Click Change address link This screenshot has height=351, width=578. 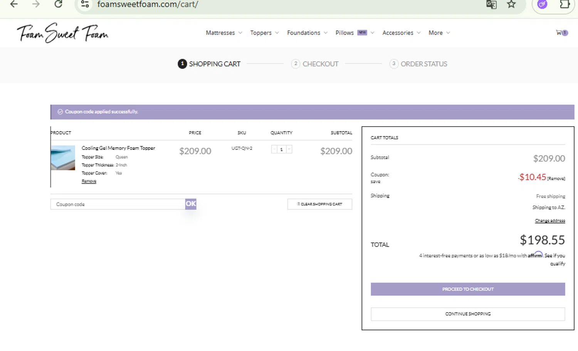coord(550,221)
